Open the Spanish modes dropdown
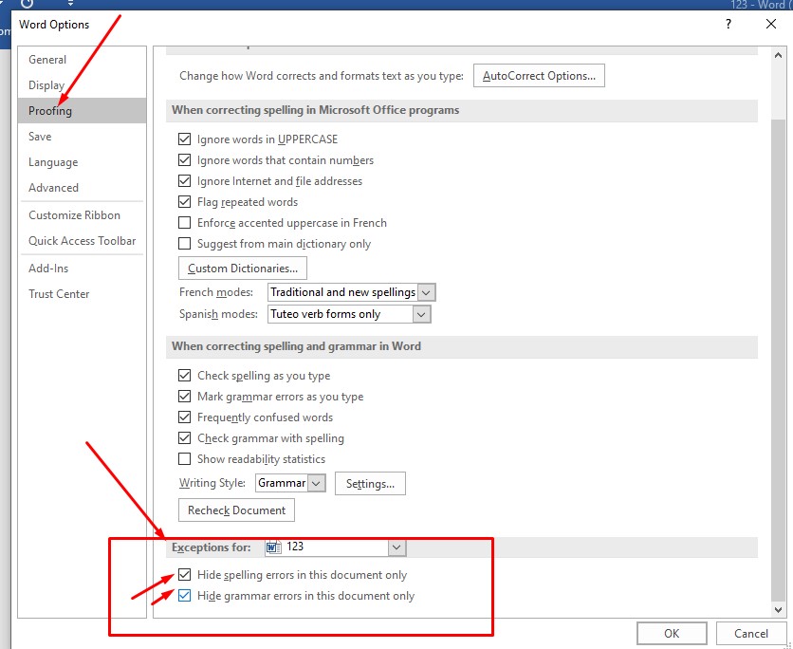The width and height of the screenshot is (793, 649). [421, 314]
